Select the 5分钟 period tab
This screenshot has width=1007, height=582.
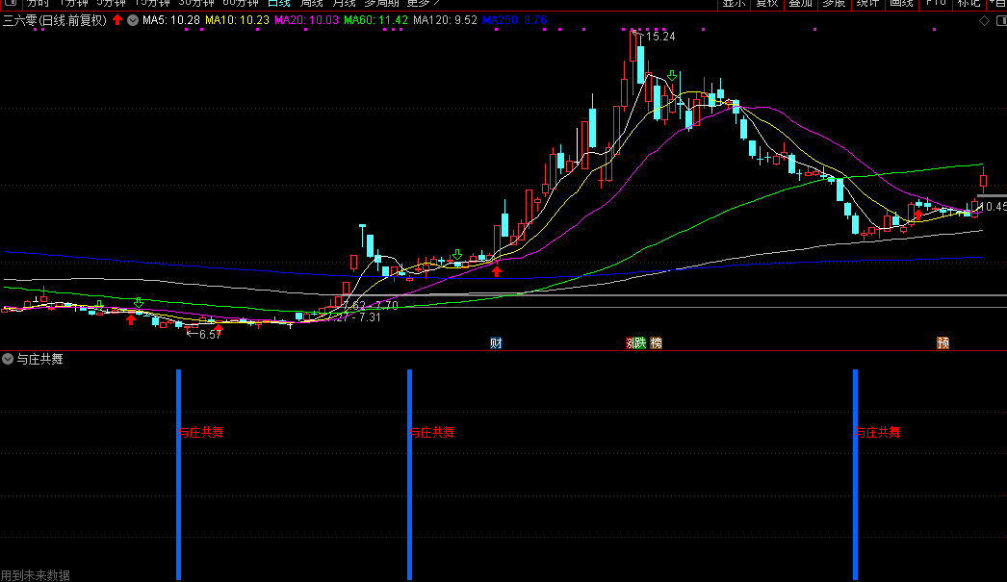click(111, 3)
